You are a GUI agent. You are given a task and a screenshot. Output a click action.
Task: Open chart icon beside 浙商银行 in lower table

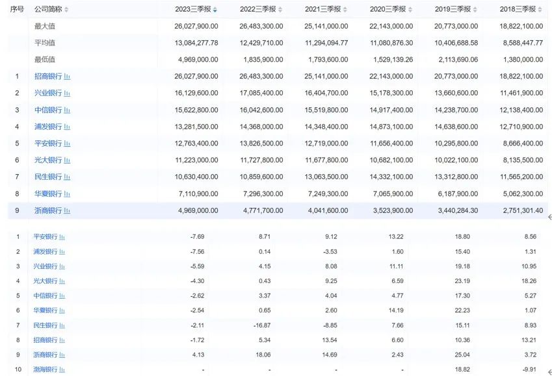coord(62,355)
